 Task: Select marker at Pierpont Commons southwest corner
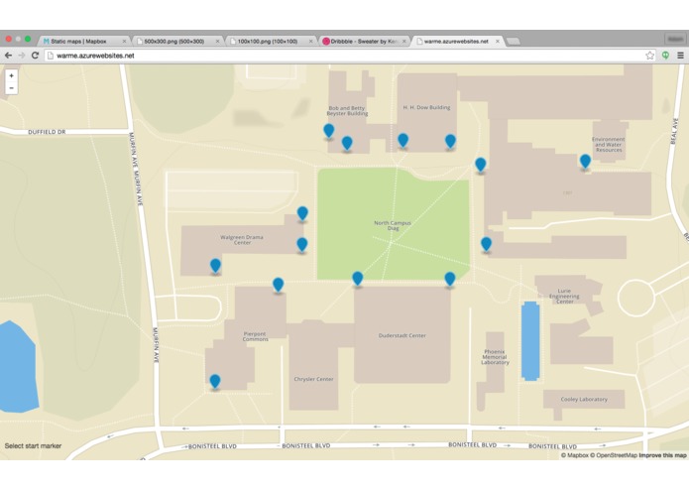(x=215, y=381)
